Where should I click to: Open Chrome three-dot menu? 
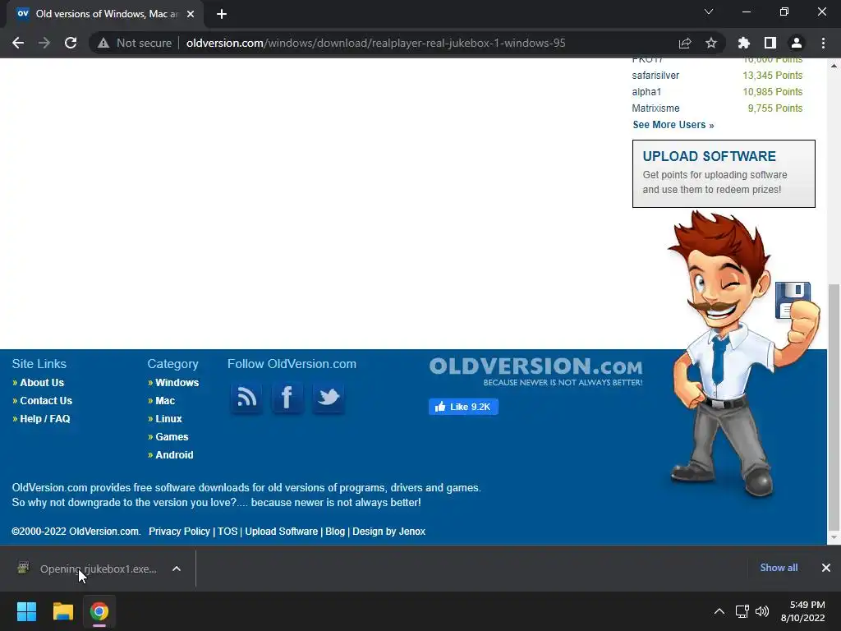coord(823,43)
